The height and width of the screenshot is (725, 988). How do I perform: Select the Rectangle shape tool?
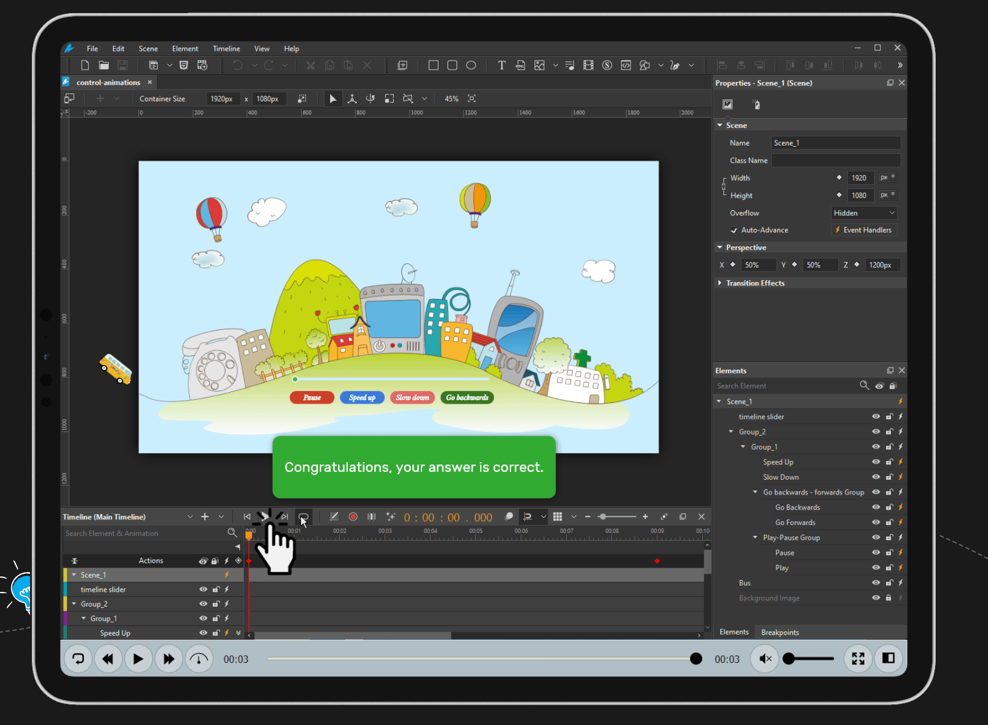tap(433, 65)
